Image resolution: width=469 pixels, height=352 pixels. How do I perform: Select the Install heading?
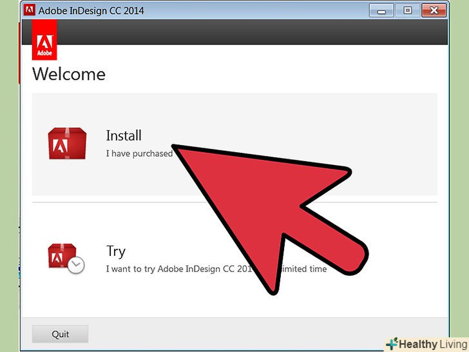[x=124, y=135]
